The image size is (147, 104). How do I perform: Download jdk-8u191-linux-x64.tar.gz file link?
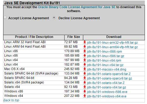(x=105, y=65)
